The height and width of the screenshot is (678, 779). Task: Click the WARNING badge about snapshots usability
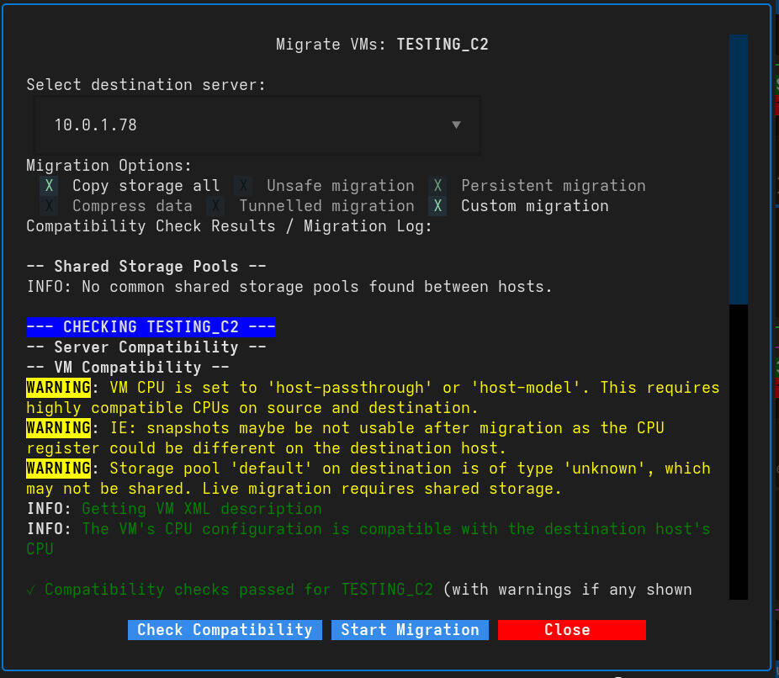57,427
